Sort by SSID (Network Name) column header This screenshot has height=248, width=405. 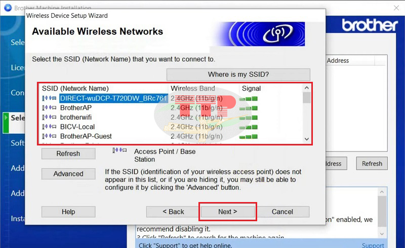75,88
